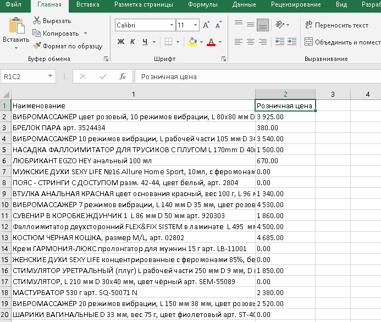Toggle wrap text Переносить текст
The height and width of the screenshot is (322, 381).
336,25
